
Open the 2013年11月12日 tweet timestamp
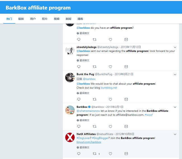[131, 47]
